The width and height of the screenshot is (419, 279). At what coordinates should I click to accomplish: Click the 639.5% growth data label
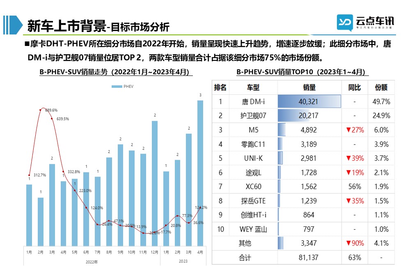[x=63, y=119]
